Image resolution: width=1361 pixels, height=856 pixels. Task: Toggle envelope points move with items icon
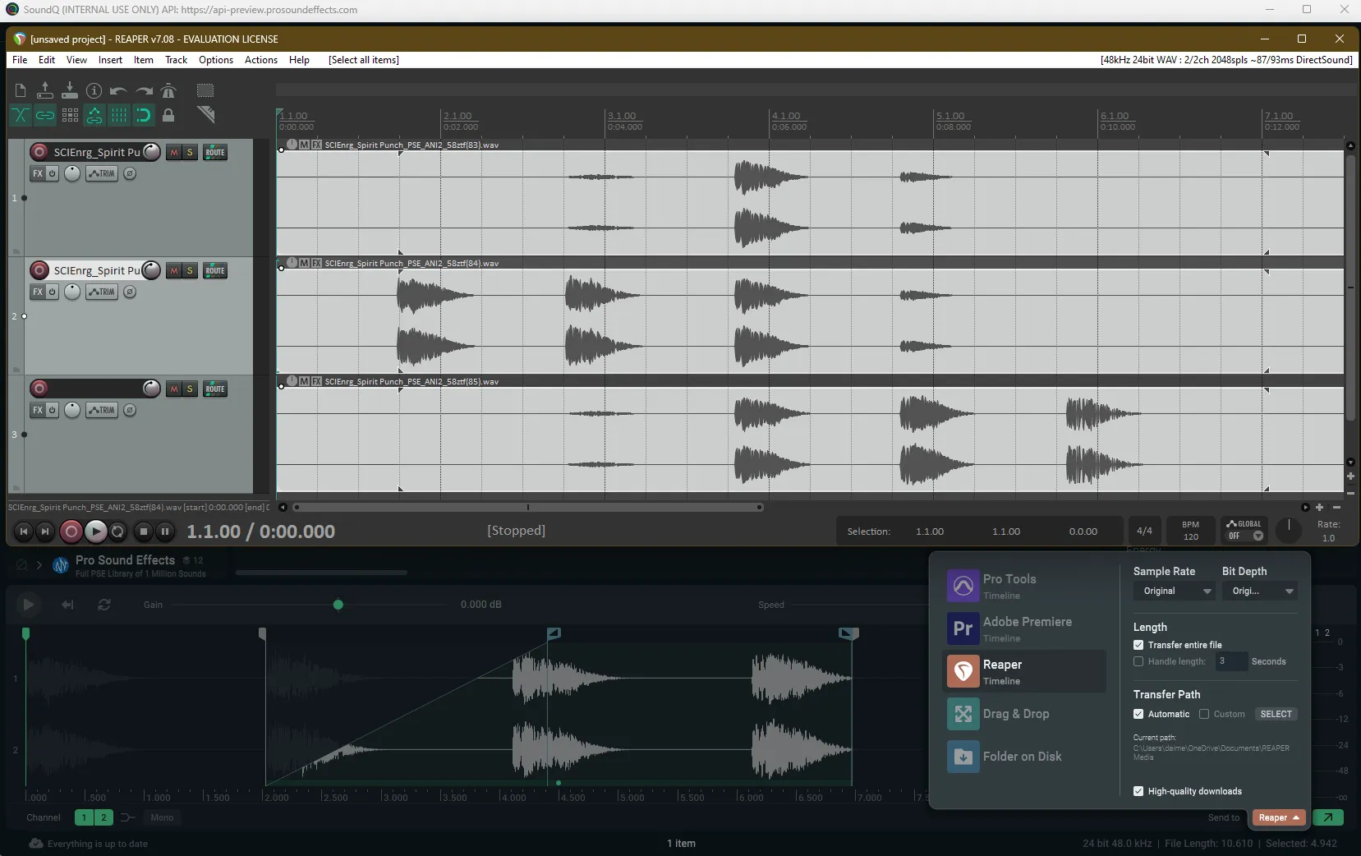click(x=94, y=115)
